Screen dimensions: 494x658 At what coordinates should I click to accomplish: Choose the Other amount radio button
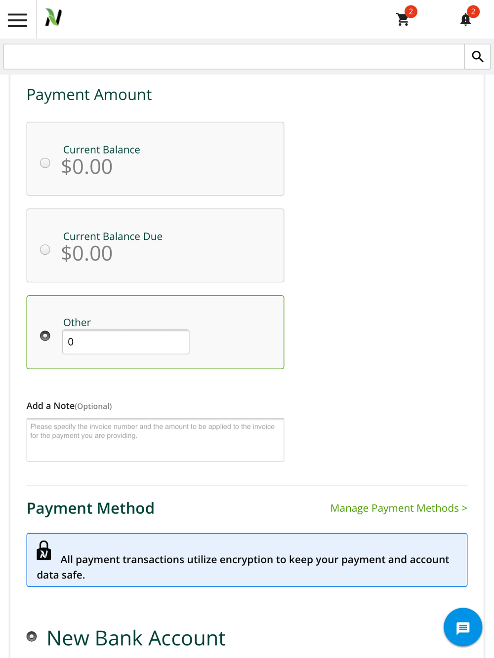click(45, 336)
